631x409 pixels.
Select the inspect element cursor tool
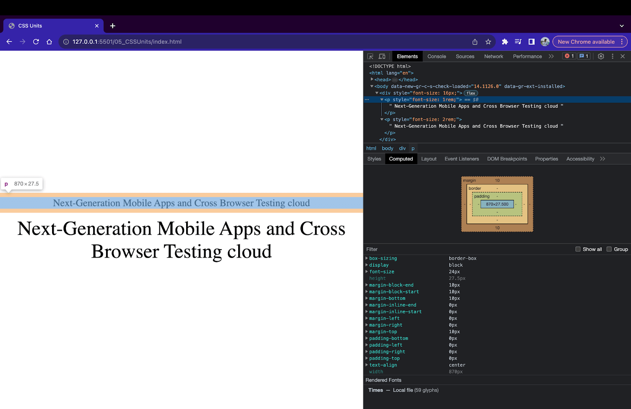coord(370,56)
